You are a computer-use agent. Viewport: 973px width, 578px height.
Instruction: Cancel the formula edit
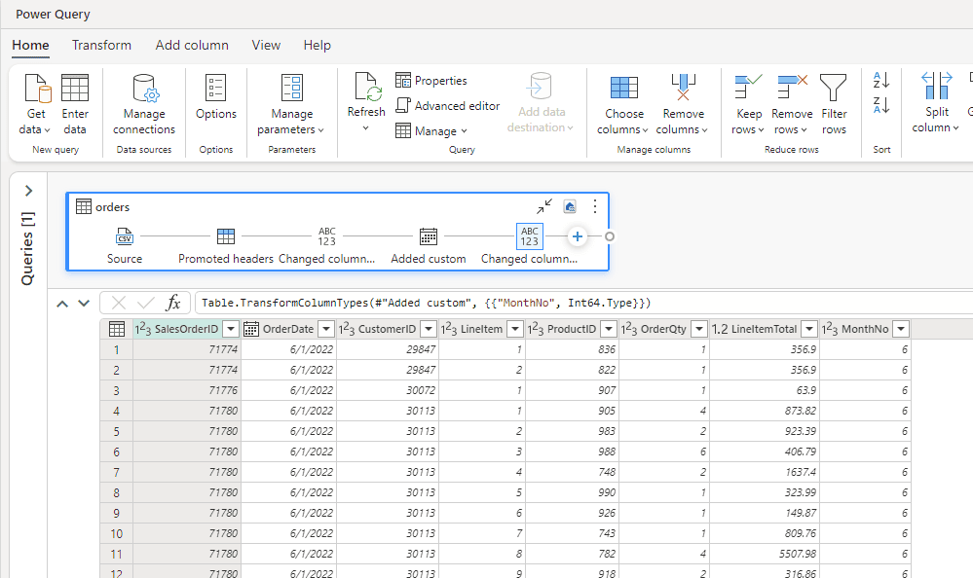(x=119, y=303)
